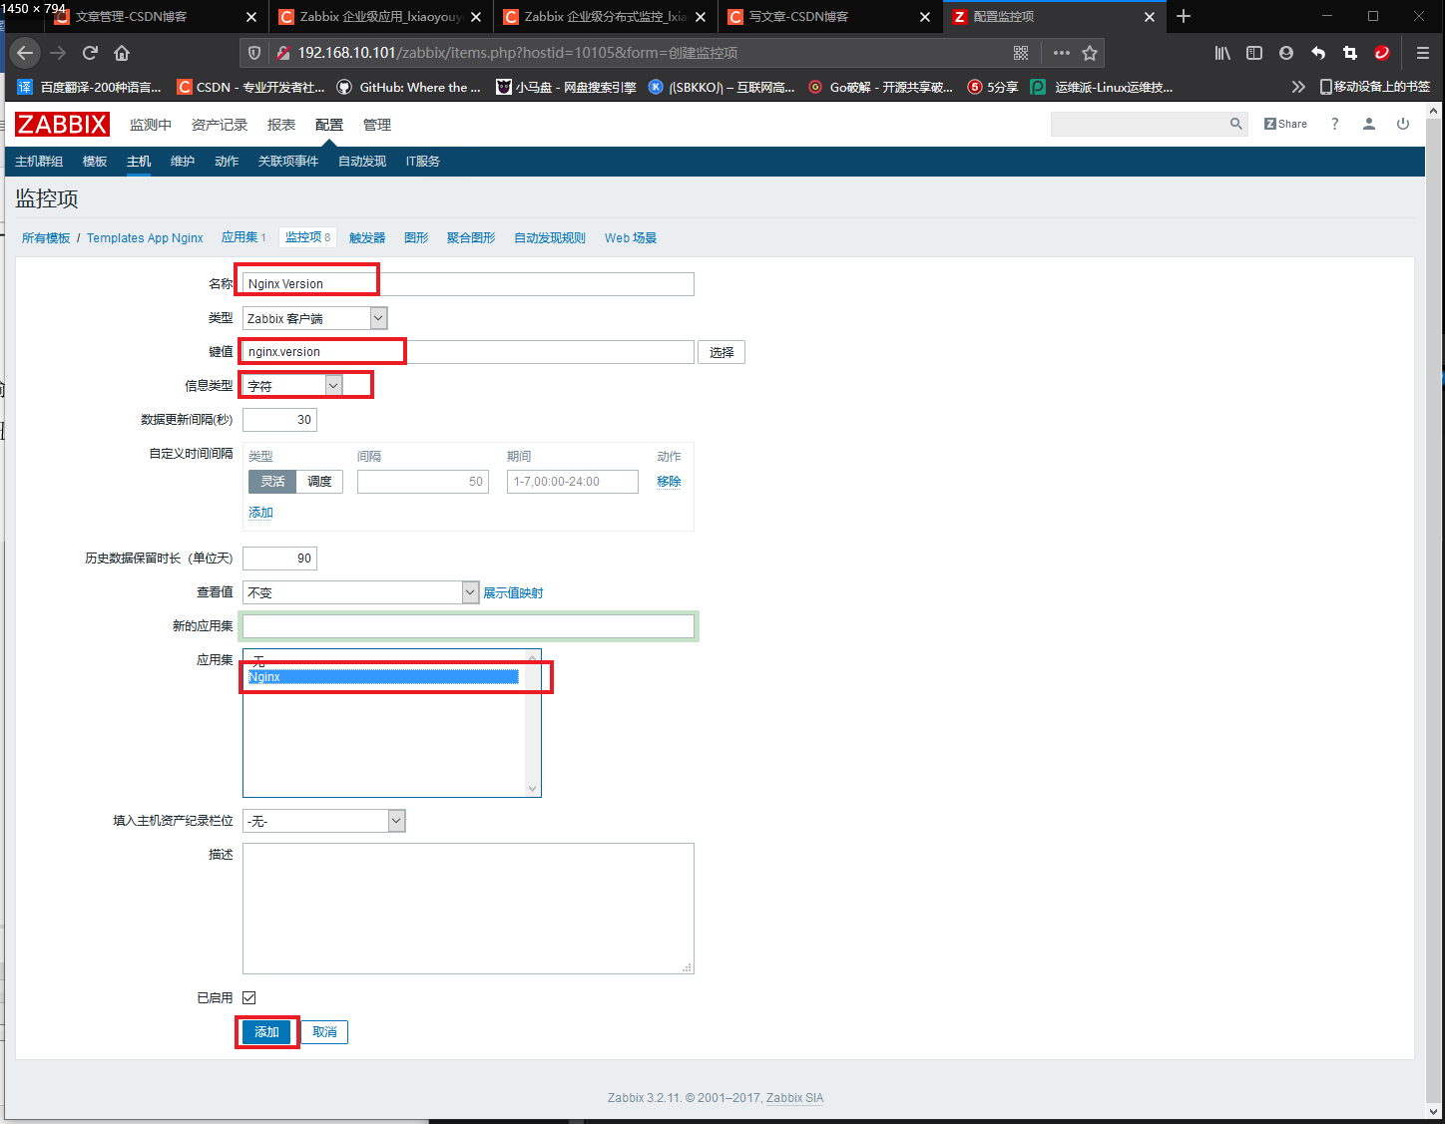Open the browser home page icon
Screen dimensions: 1445x1124
click(x=122, y=53)
